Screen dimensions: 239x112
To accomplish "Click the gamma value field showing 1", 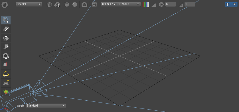I will 190,4.
